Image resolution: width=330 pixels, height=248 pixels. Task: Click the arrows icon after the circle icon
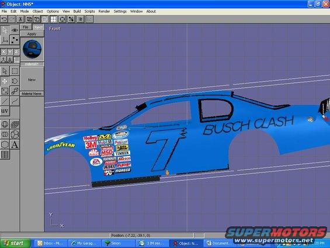click(x=71, y=19)
